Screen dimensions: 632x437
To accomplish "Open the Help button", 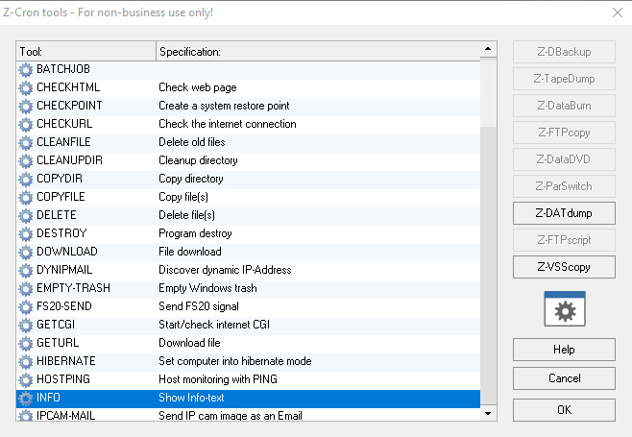I will [564, 349].
